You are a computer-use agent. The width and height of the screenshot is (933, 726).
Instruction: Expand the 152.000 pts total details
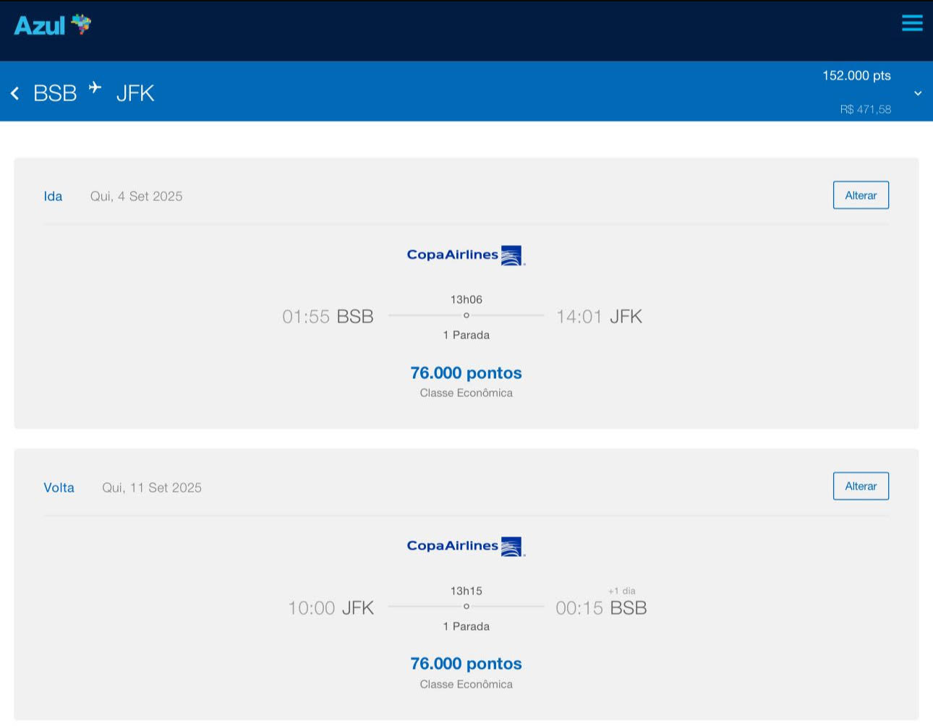(856, 76)
